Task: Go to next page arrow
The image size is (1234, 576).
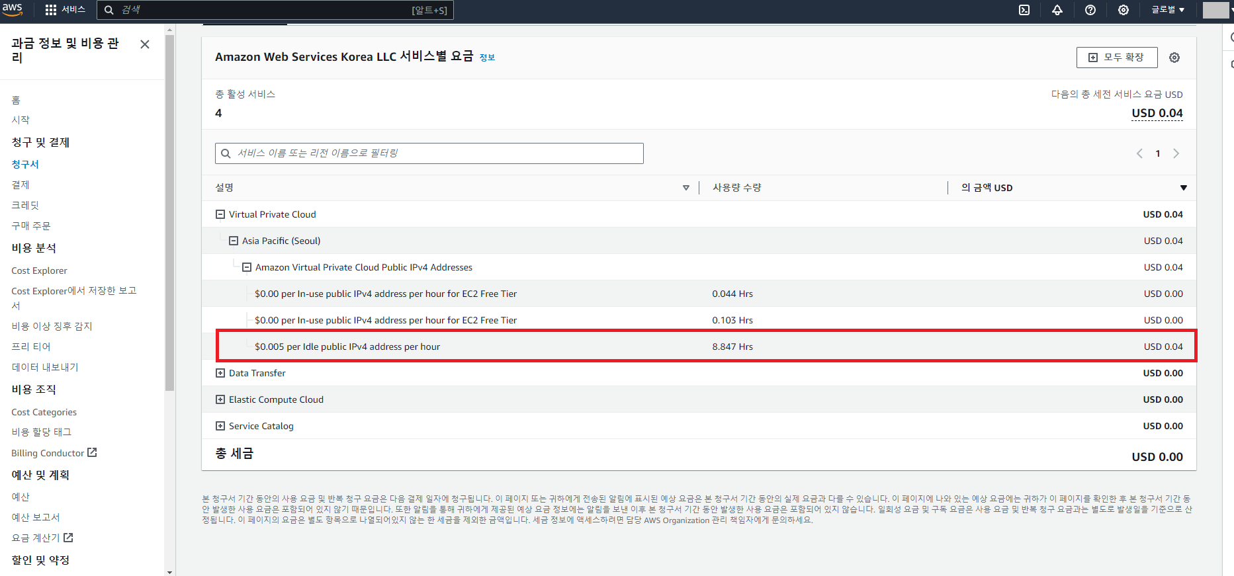Action: point(1176,153)
